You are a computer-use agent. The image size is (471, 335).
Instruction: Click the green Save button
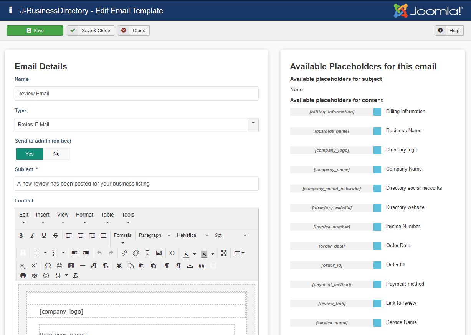coord(35,31)
